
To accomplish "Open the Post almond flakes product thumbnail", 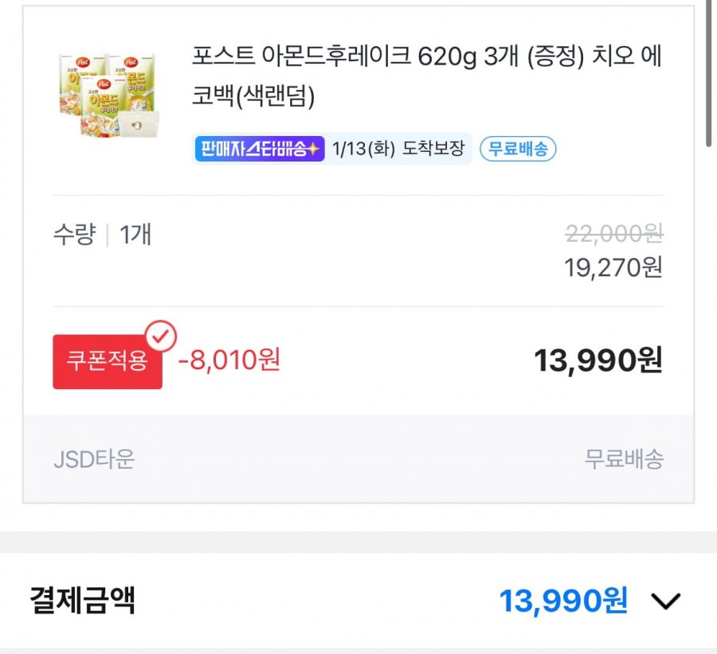I will tap(108, 95).
